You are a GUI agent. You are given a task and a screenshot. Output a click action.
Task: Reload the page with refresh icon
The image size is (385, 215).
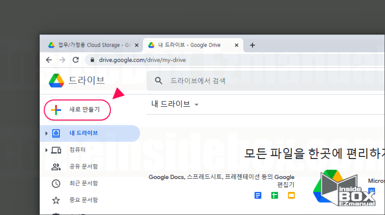tap(76, 60)
